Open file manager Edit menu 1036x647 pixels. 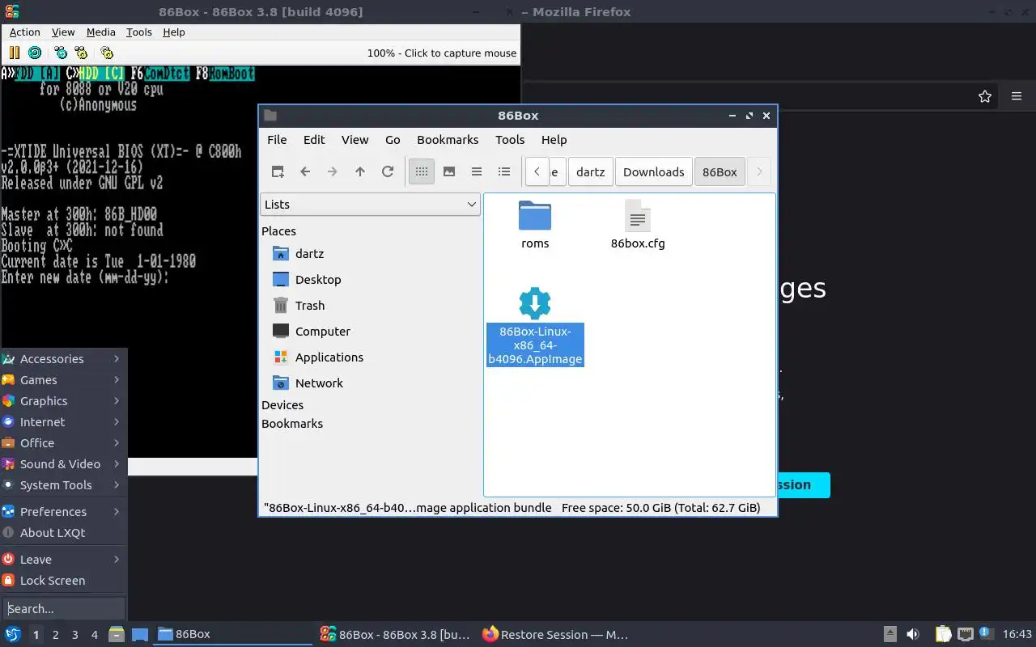tap(314, 140)
